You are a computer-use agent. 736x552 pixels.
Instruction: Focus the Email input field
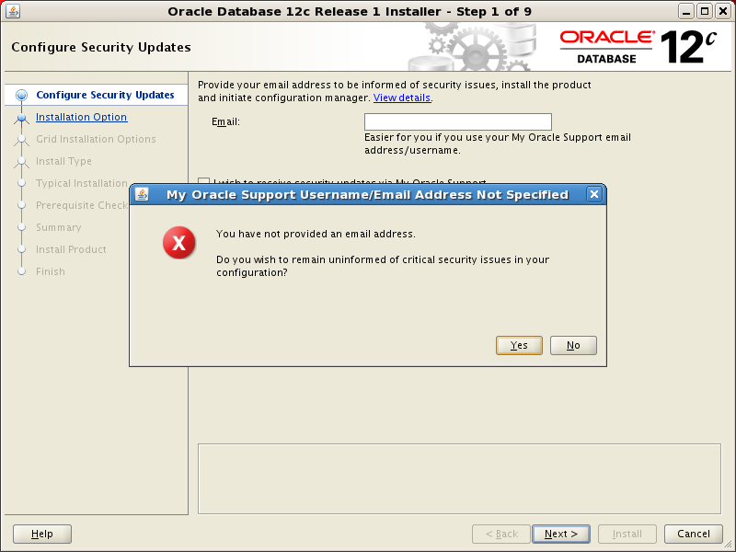click(457, 122)
